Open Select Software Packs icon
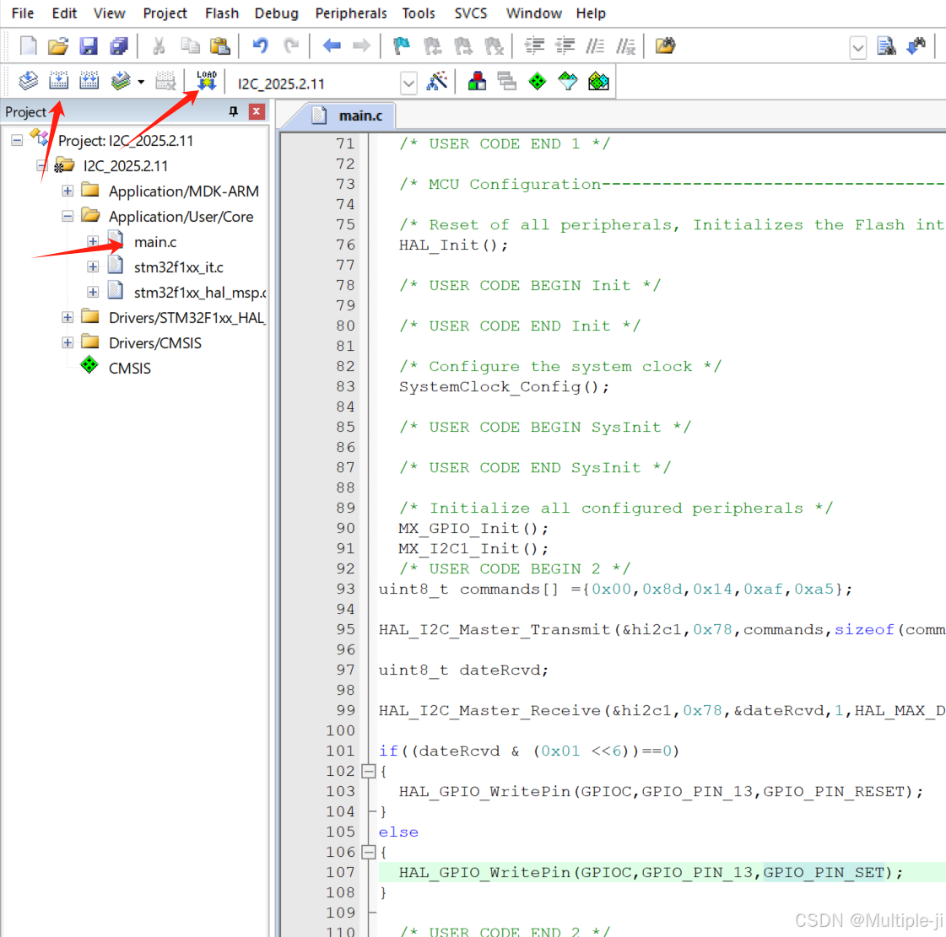The height and width of the screenshot is (937, 946). tap(568, 81)
